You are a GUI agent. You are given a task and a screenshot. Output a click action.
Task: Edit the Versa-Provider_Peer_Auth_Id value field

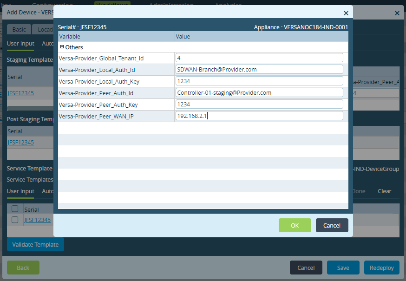[259, 93]
